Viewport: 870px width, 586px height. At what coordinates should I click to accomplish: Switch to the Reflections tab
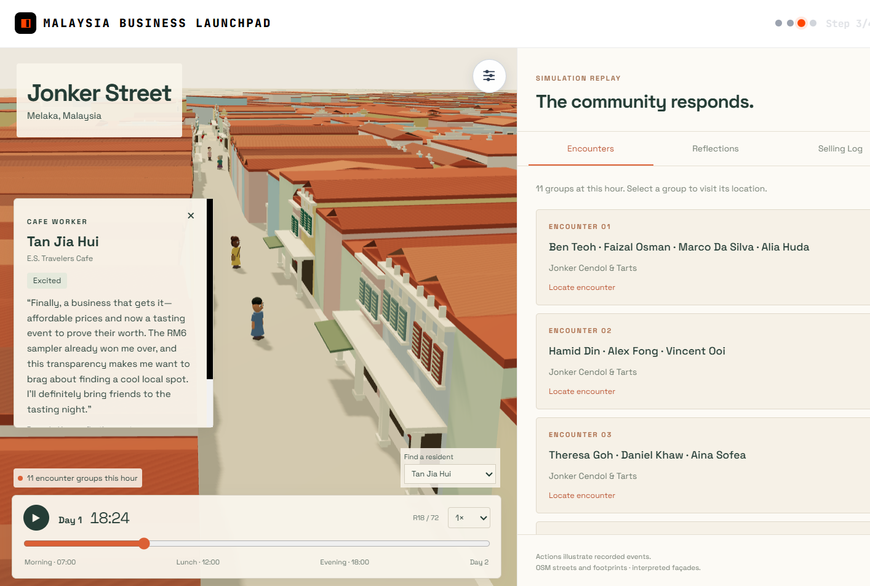tap(715, 148)
